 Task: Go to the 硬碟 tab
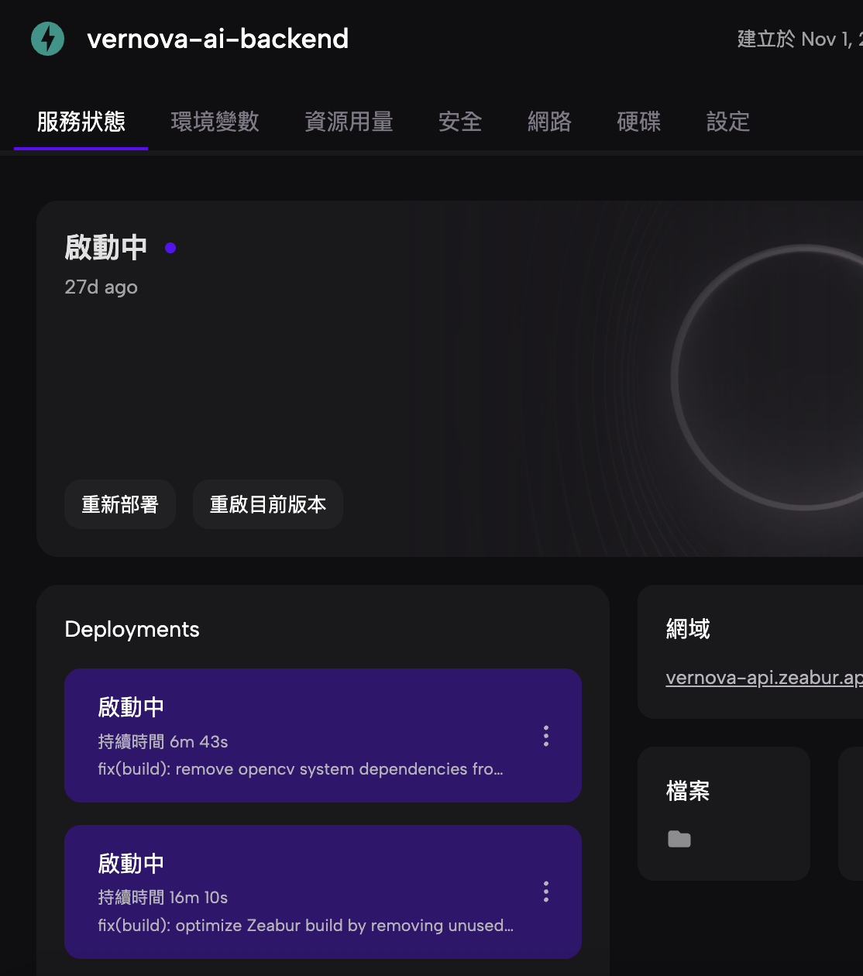pos(639,122)
